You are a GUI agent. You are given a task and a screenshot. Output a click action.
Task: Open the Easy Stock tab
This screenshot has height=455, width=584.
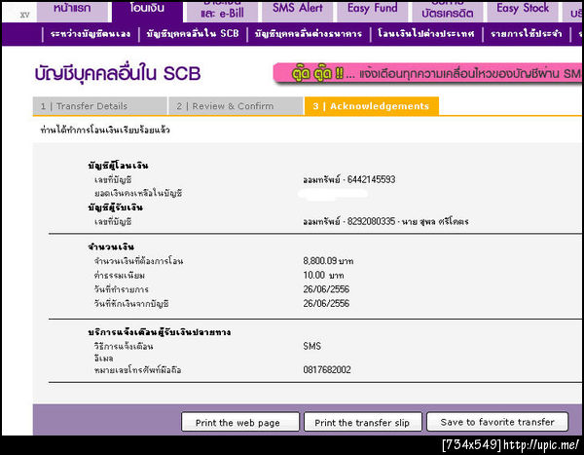pos(523,11)
